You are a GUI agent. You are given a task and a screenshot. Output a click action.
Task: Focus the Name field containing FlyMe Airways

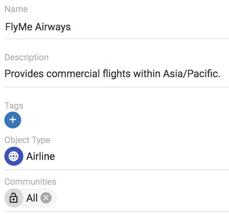point(109,27)
